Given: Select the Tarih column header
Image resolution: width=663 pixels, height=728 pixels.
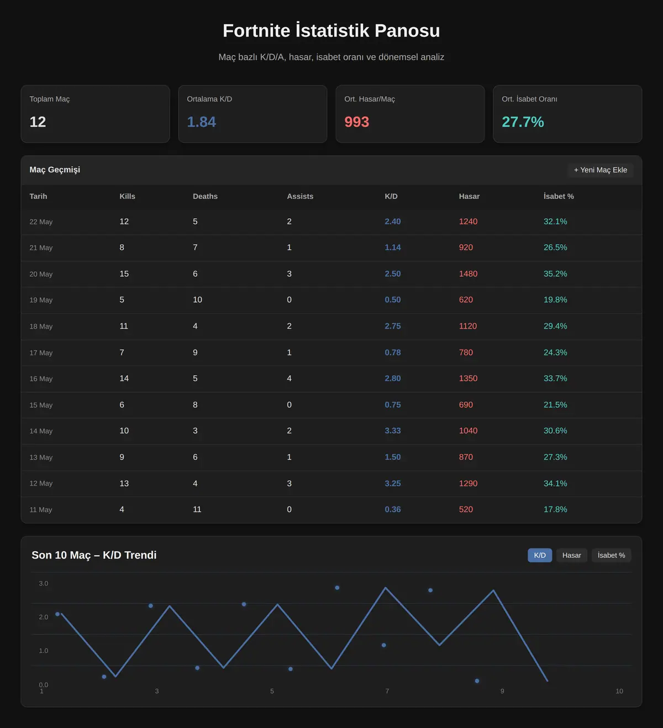Looking at the screenshot, I should pos(38,196).
